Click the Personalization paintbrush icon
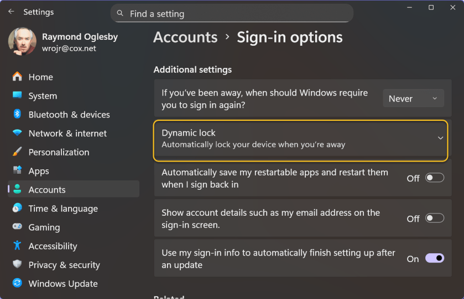Viewport: 464px width, 299px height. point(17,152)
